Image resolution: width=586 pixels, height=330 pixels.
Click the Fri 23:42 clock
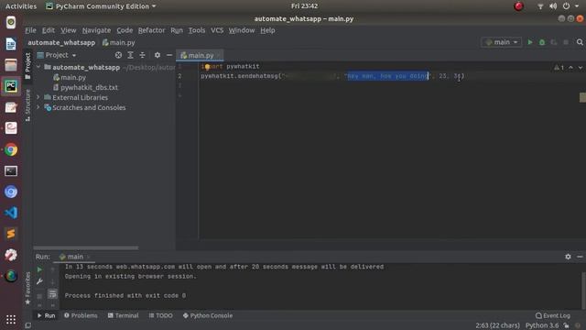click(x=304, y=6)
